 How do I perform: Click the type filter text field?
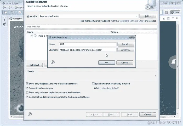[92, 27]
